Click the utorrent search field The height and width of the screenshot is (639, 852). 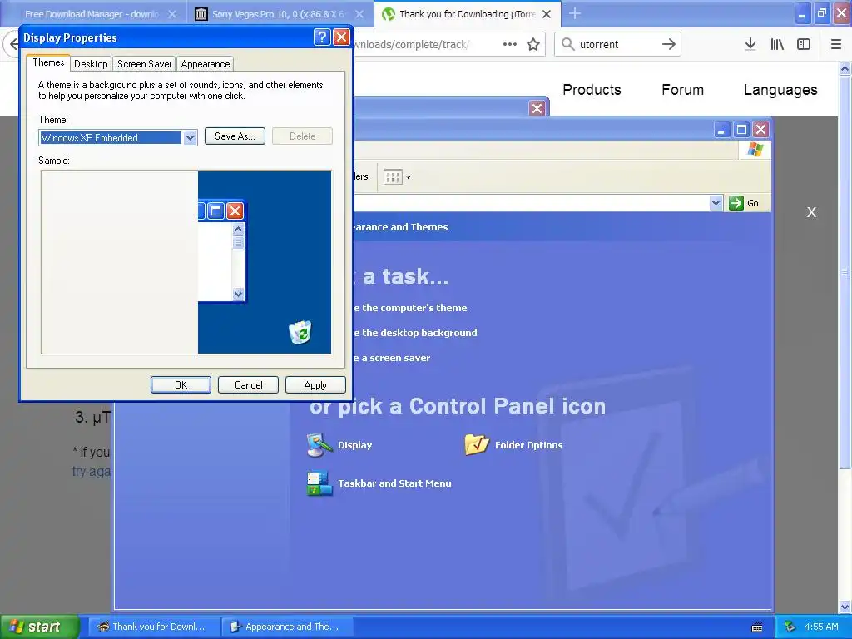click(x=617, y=44)
